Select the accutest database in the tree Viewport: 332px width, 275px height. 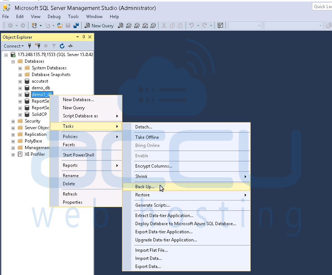point(40,81)
